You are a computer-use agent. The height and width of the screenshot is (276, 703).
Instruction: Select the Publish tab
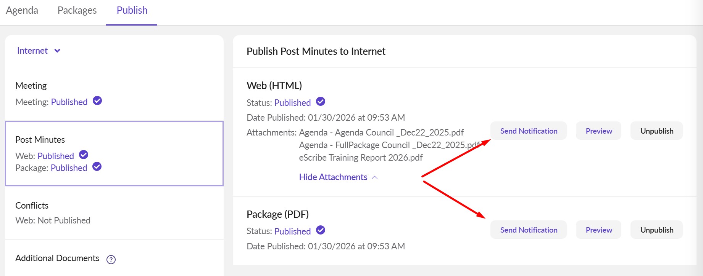pos(132,10)
